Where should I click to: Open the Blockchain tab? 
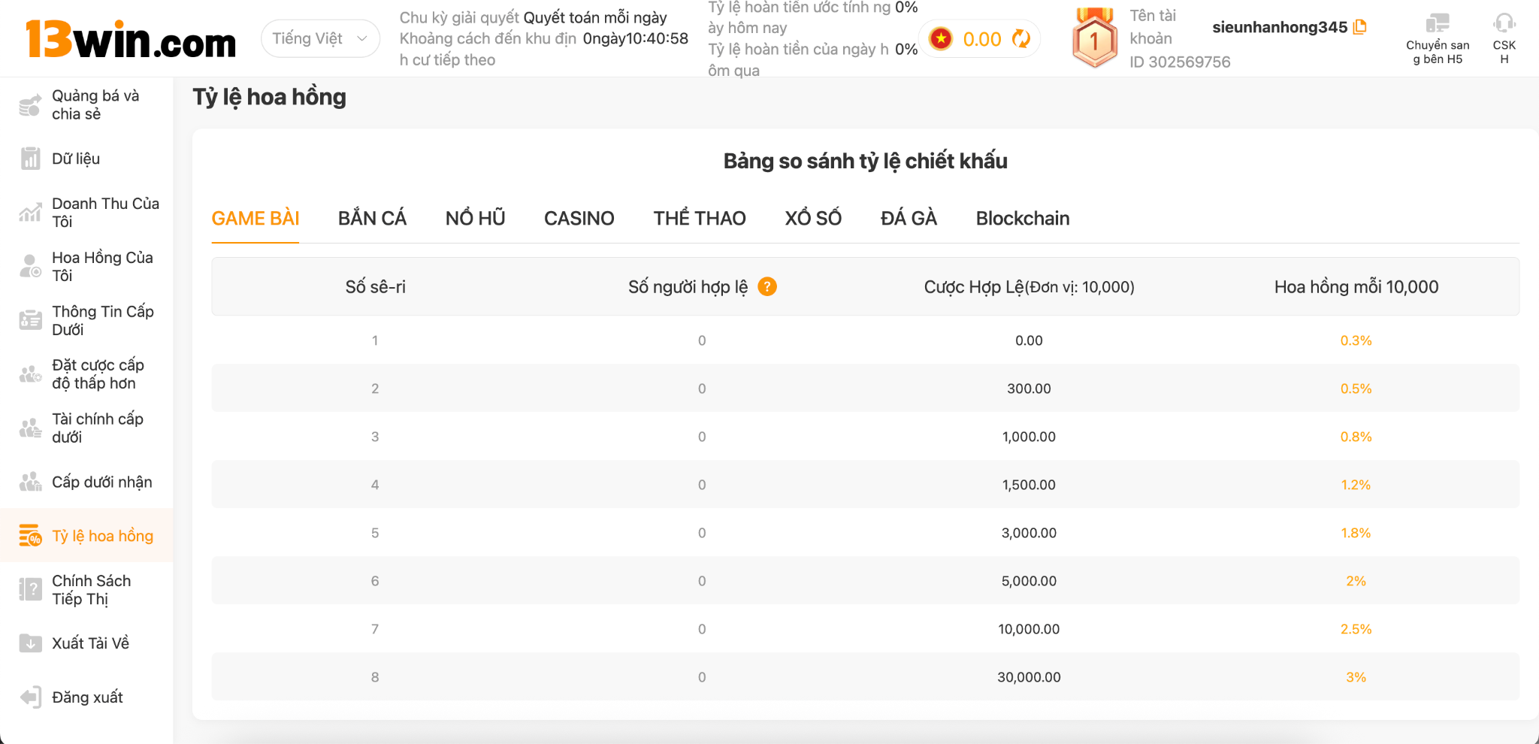click(1022, 219)
